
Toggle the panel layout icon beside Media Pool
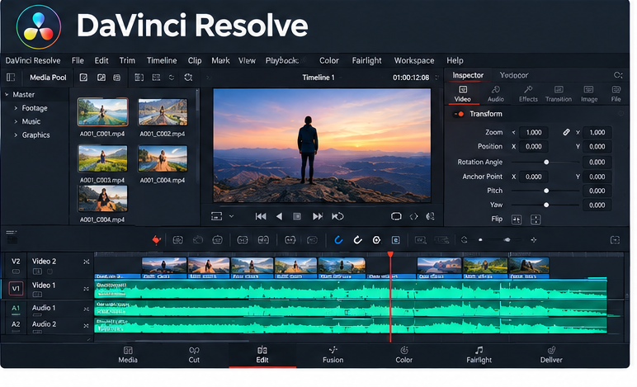point(11,78)
